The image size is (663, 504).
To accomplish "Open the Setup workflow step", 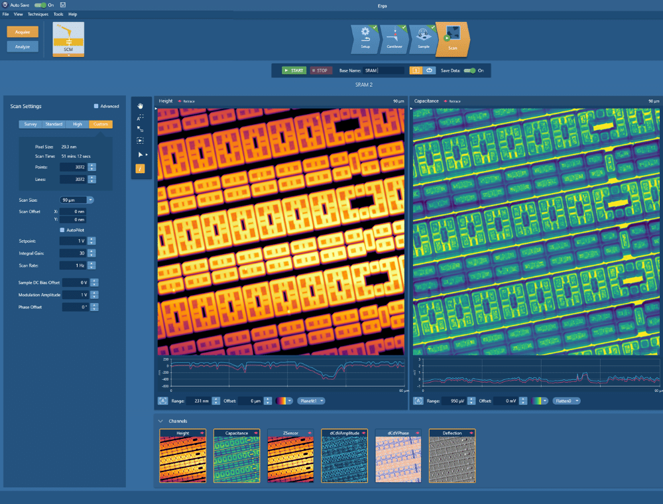I will pos(366,38).
